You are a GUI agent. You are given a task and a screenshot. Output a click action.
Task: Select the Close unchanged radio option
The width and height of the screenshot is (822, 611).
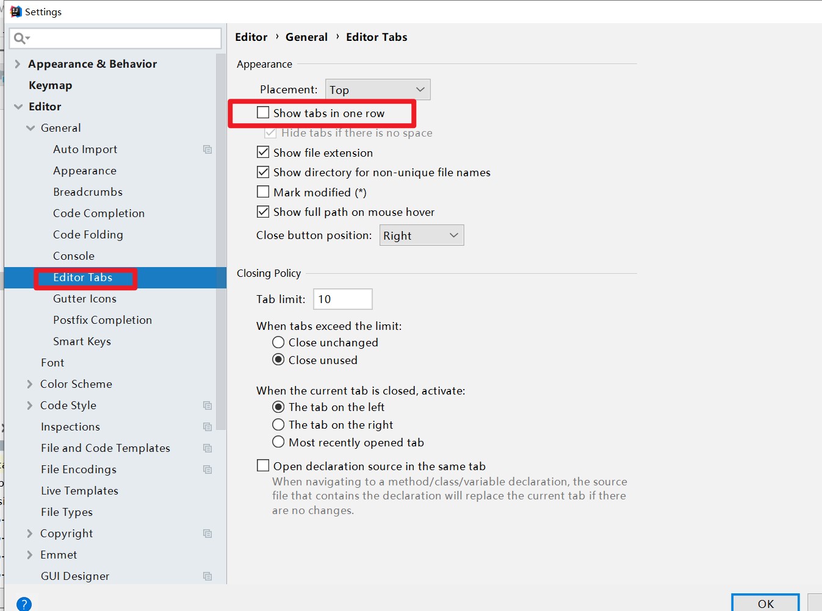pyautogui.click(x=278, y=343)
